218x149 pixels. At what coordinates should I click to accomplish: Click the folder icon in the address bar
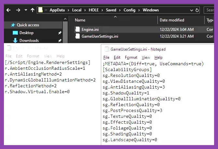[40, 10]
